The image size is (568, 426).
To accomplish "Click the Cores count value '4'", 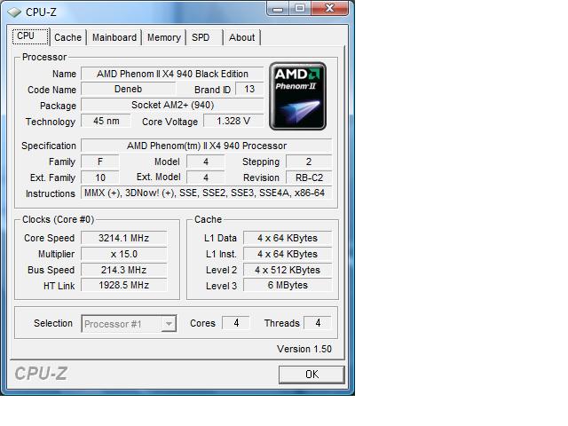I will 236,323.
